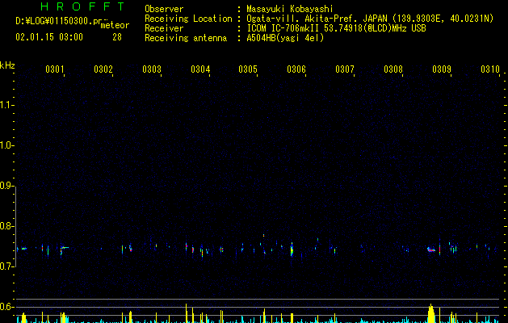This screenshot has width=508, height=323.
Task: Click the 0307 time marker
Action: (x=345, y=69)
